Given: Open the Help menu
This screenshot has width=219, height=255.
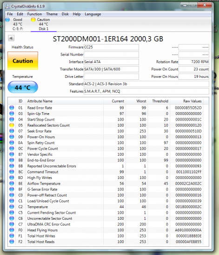Looking at the screenshot, I should pyautogui.click(x=76, y=14).
